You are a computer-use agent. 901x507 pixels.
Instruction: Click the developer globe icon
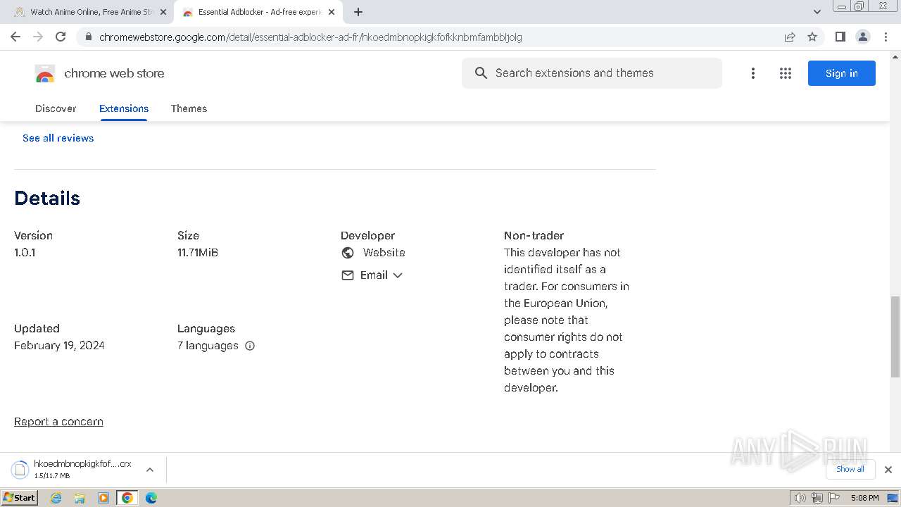(x=348, y=253)
